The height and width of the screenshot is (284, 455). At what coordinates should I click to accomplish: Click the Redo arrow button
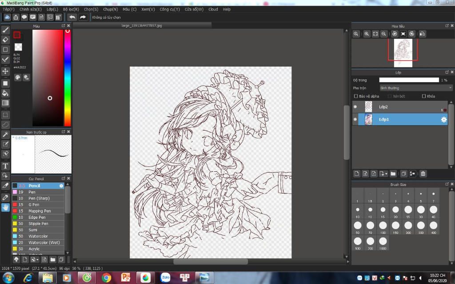83,17
